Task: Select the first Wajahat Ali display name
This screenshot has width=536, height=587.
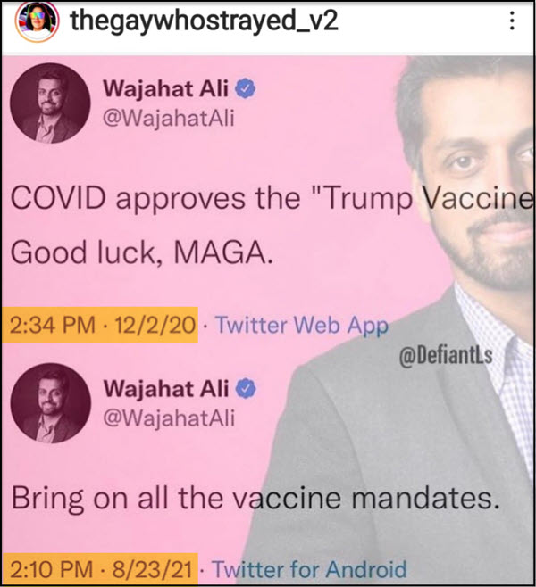Action: point(165,89)
